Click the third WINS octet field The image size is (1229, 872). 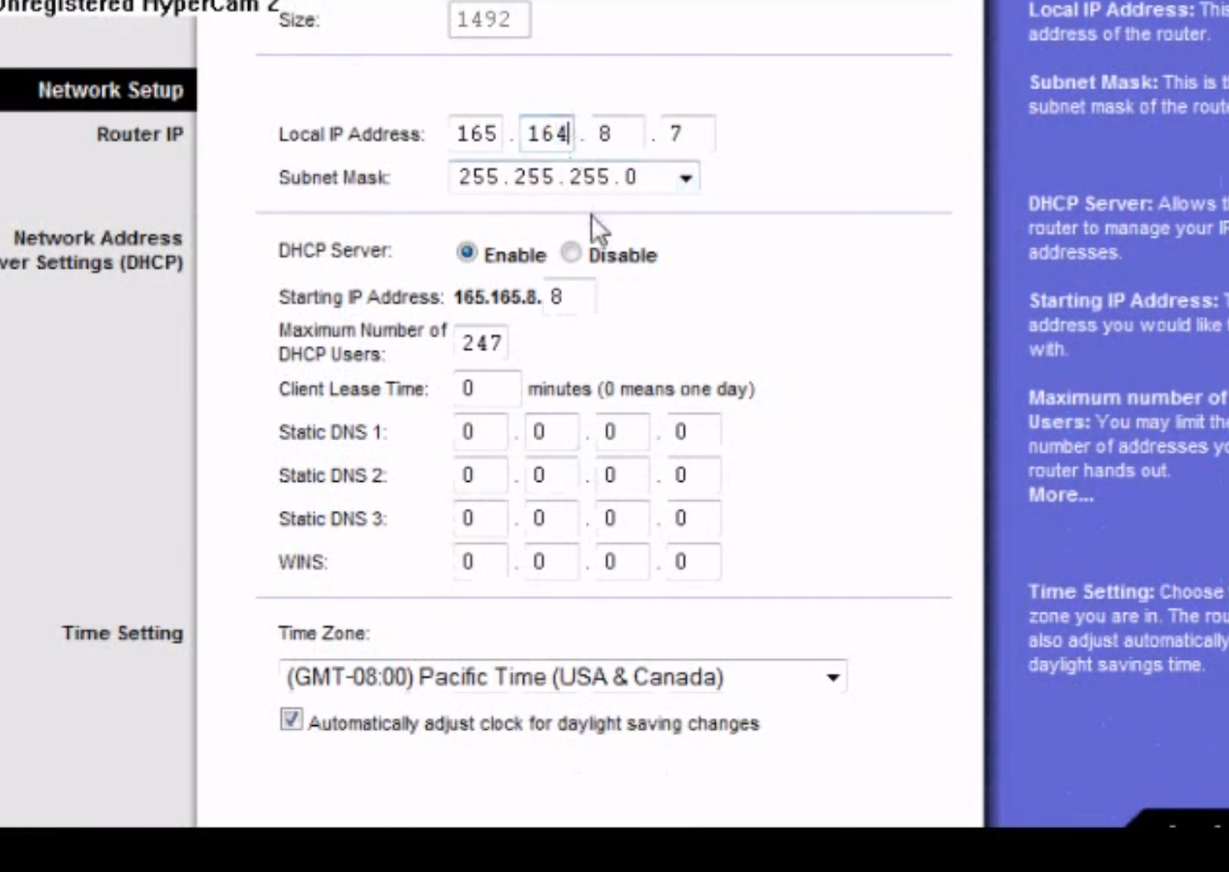[621, 562]
